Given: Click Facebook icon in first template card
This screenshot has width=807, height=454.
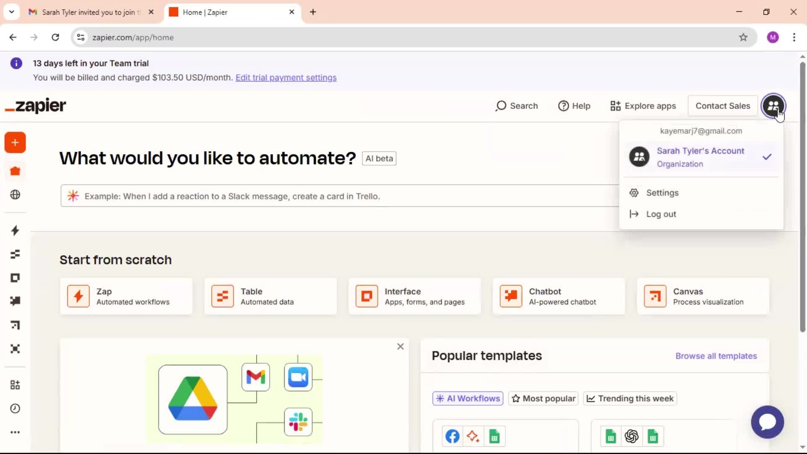Looking at the screenshot, I should 452,436.
